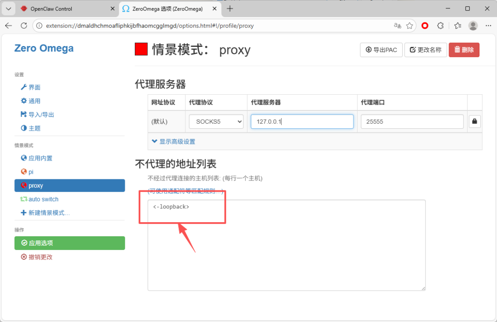Screen dimensions: 497x322
Task: Select the globe icon next to pi profile
Action: tap(24, 172)
